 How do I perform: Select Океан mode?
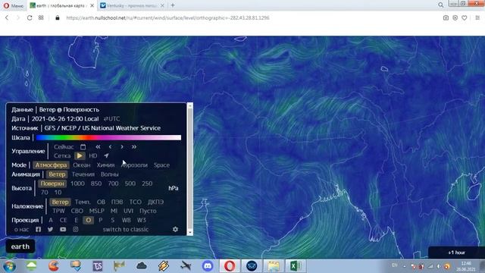coord(82,165)
